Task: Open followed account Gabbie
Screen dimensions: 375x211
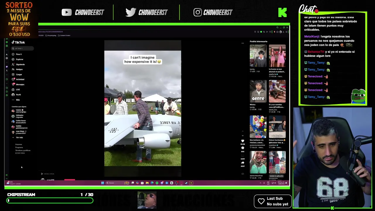Action: tap(20, 127)
